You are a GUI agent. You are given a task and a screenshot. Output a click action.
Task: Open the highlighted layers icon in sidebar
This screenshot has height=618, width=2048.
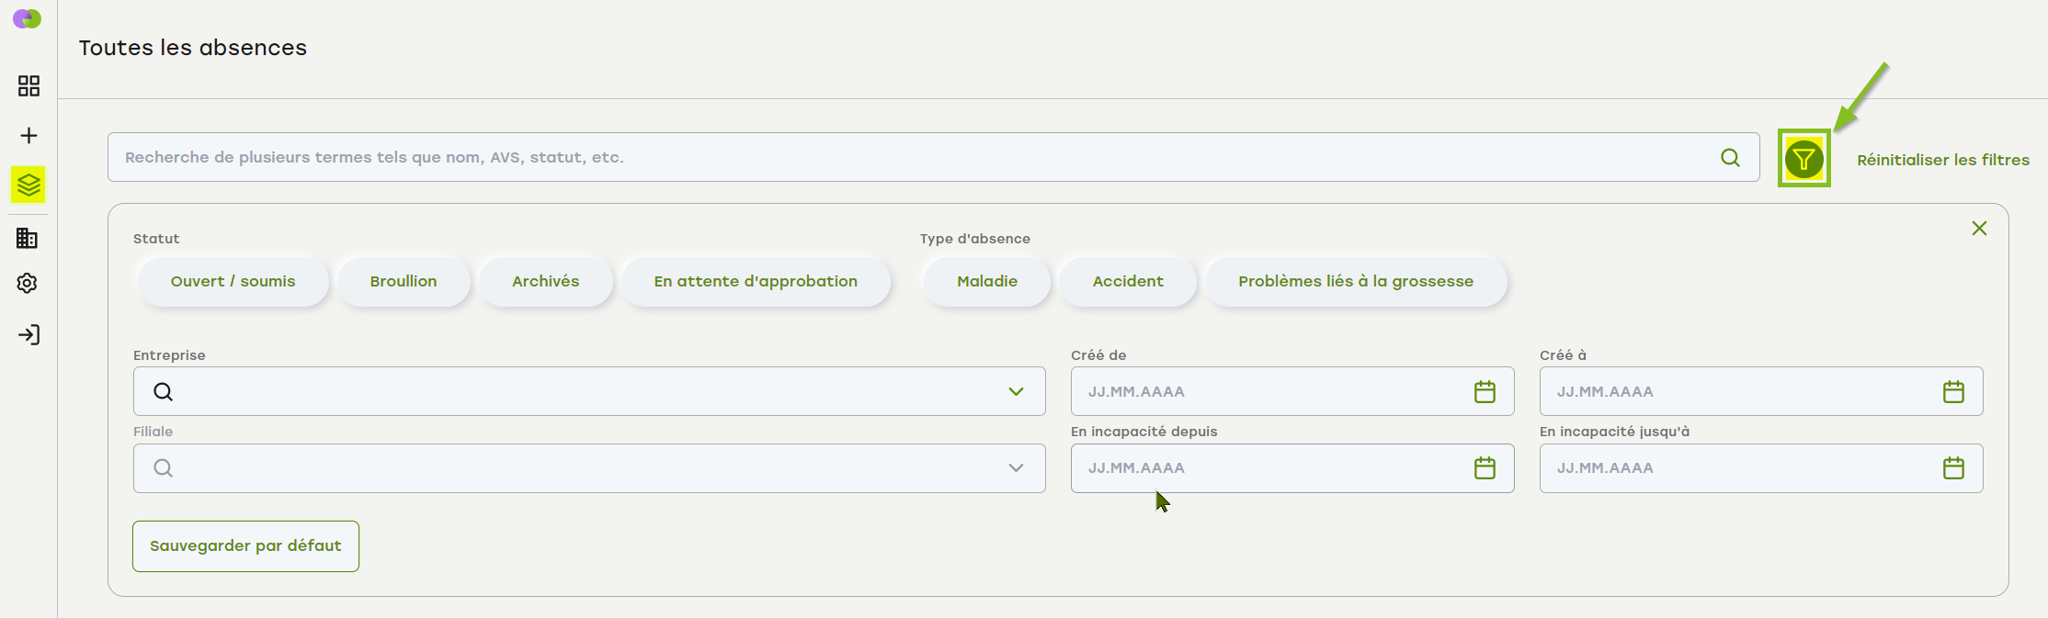28,185
